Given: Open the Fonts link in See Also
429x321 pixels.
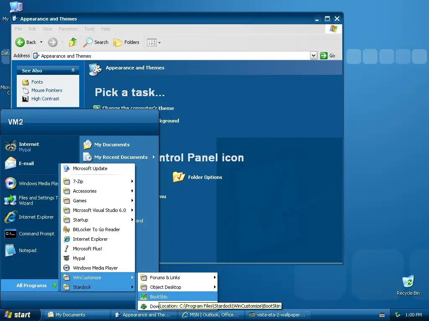Looking at the screenshot, I should [x=37, y=82].
